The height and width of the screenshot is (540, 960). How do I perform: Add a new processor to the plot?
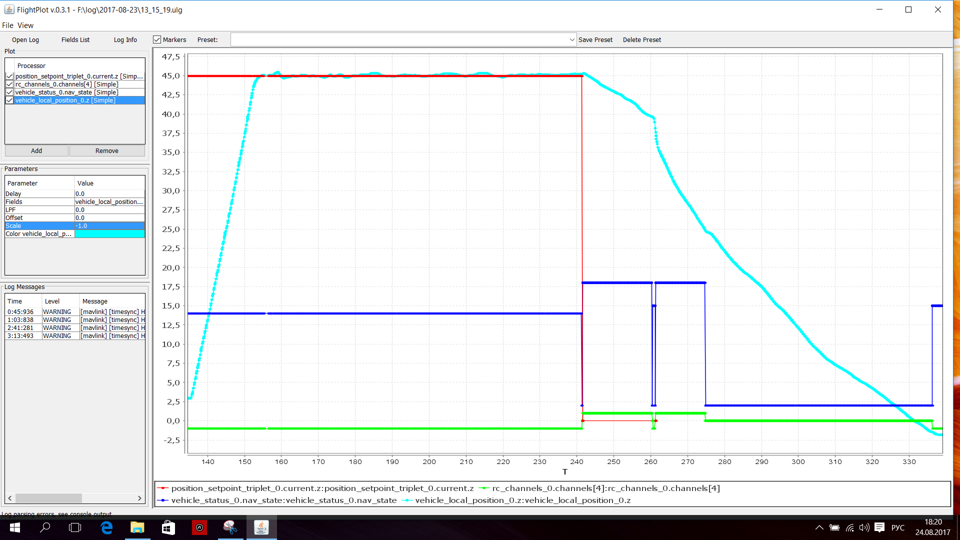(36, 150)
